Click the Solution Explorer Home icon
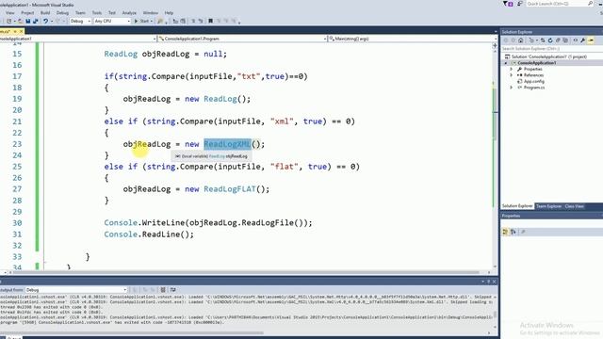The height and width of the screenshot is (339, 603). (521, 40)
